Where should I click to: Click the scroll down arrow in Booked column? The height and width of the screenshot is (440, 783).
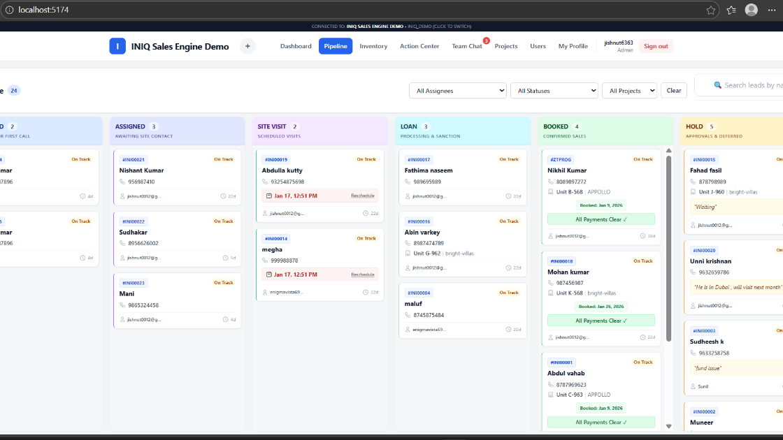coord(668,426)
